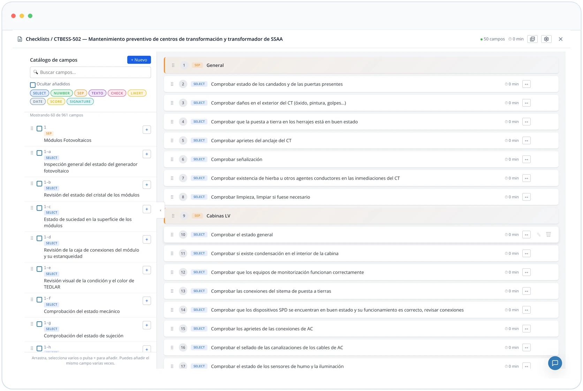This screenshot has width=583, height=391.
Task: Check the Módulos Fotovoltaicos catalog checkbox
Action: [39, 129]
